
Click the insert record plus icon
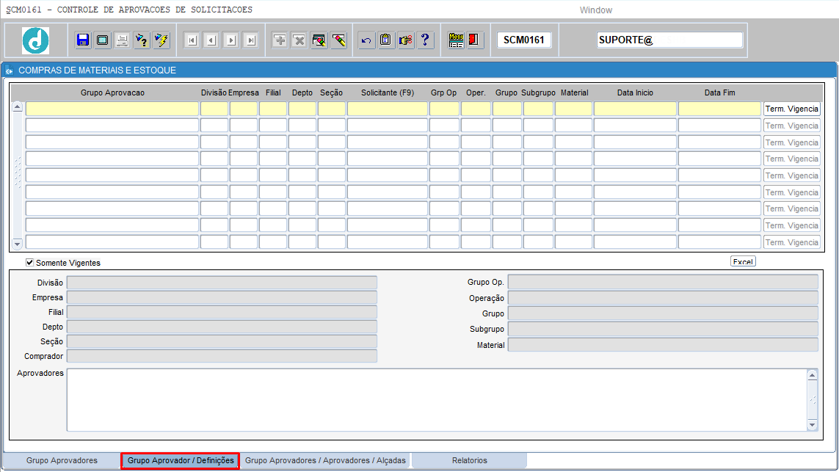point(280,40)
